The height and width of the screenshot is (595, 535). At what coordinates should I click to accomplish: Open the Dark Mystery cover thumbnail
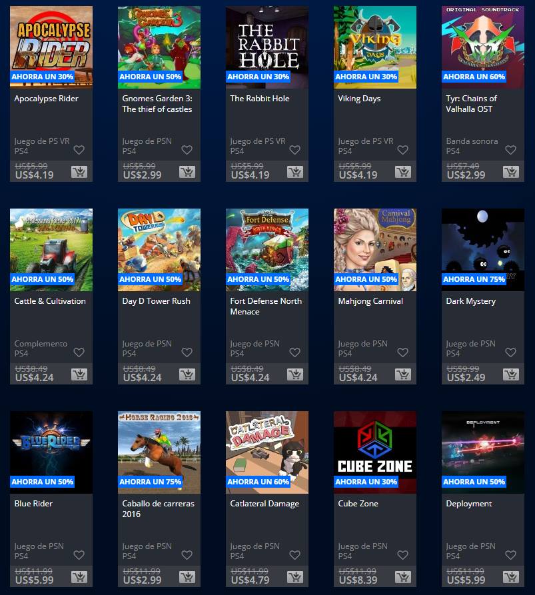click(x=483, y=250)
